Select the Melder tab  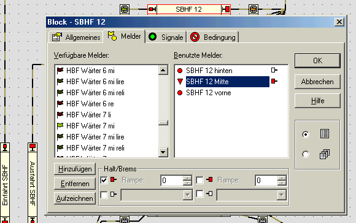coord(124,36)
